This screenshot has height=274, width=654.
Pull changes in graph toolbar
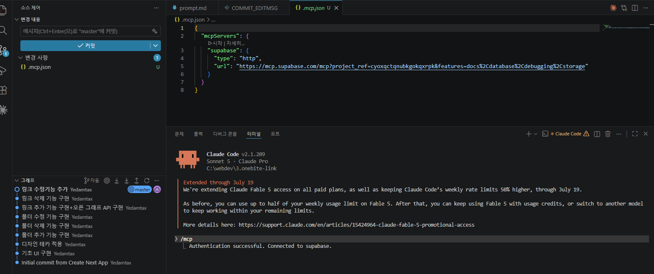127,181
